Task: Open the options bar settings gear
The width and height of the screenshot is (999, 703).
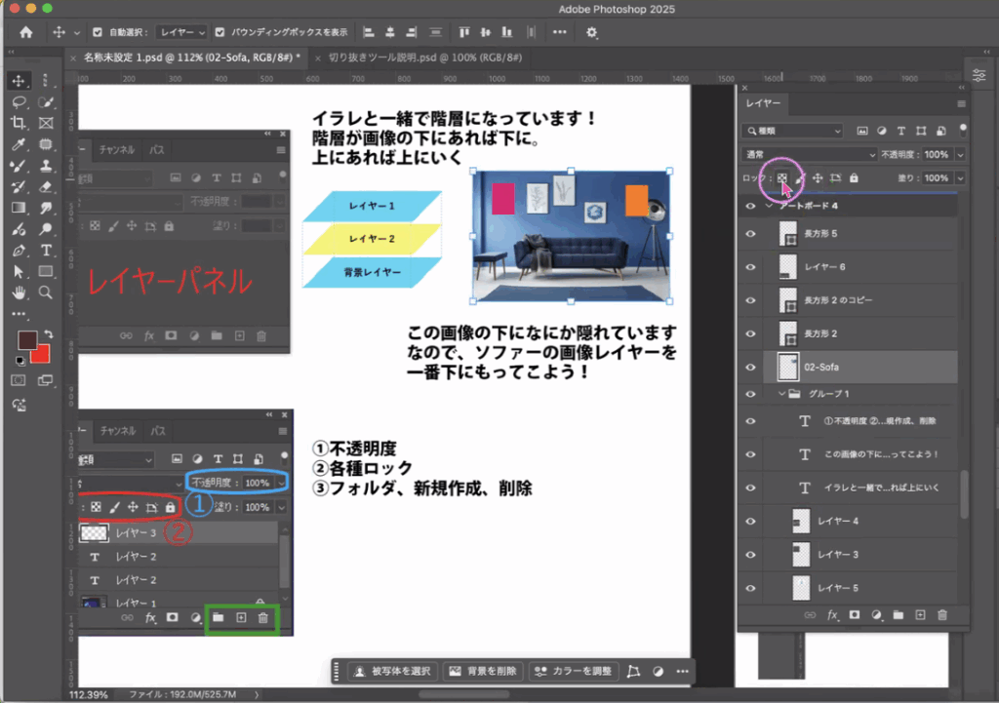Action: (591, 32)
